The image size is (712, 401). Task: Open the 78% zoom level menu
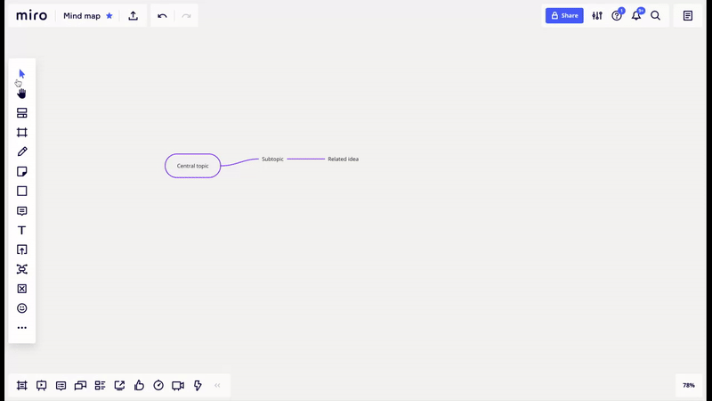coord(688,386)
